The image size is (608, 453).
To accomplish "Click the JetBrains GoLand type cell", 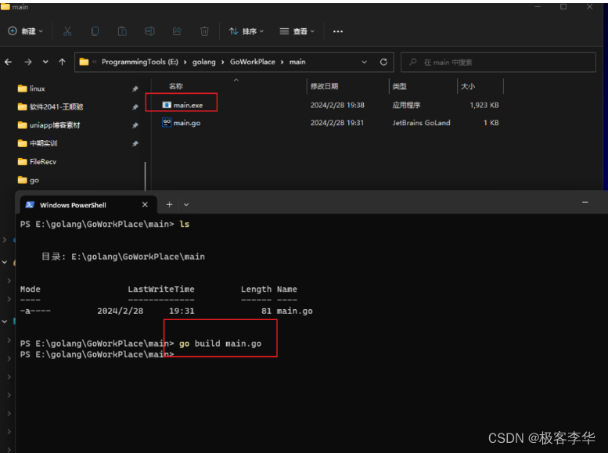I will pyautogui.click(x=421, y=123).
